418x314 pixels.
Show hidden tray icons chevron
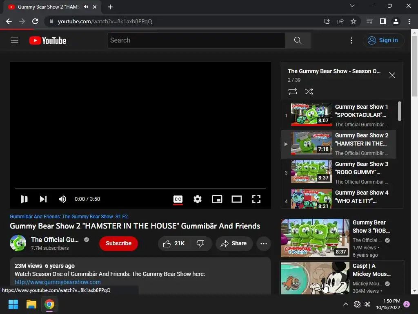point(345,304)
